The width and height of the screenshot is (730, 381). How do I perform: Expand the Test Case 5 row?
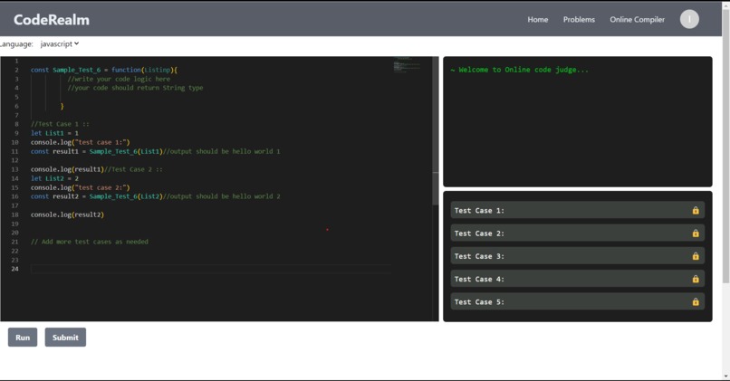point(577,301)
